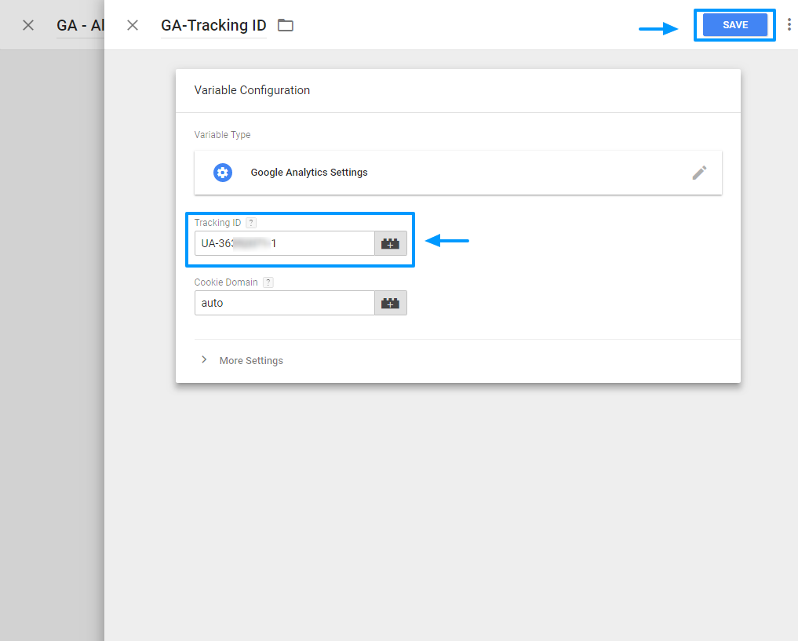Click into the Cookie Domain field
The image size is (798, 641).
click(x=284, y=303)
